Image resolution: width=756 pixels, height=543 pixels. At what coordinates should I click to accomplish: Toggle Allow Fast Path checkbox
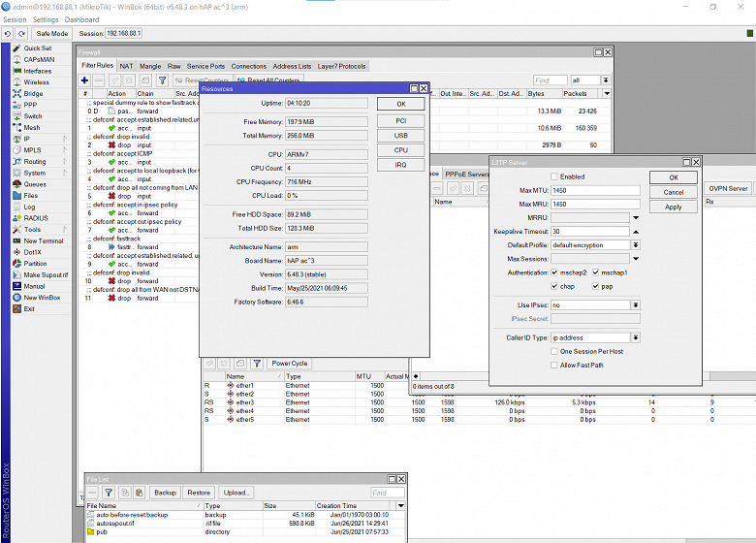point(554,365)
